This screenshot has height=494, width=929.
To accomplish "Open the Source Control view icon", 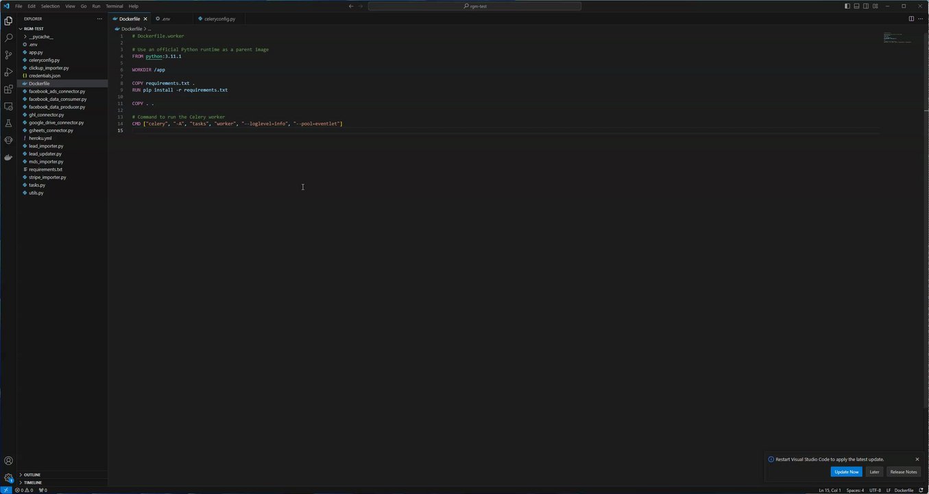I will click(x=8, y=55).
